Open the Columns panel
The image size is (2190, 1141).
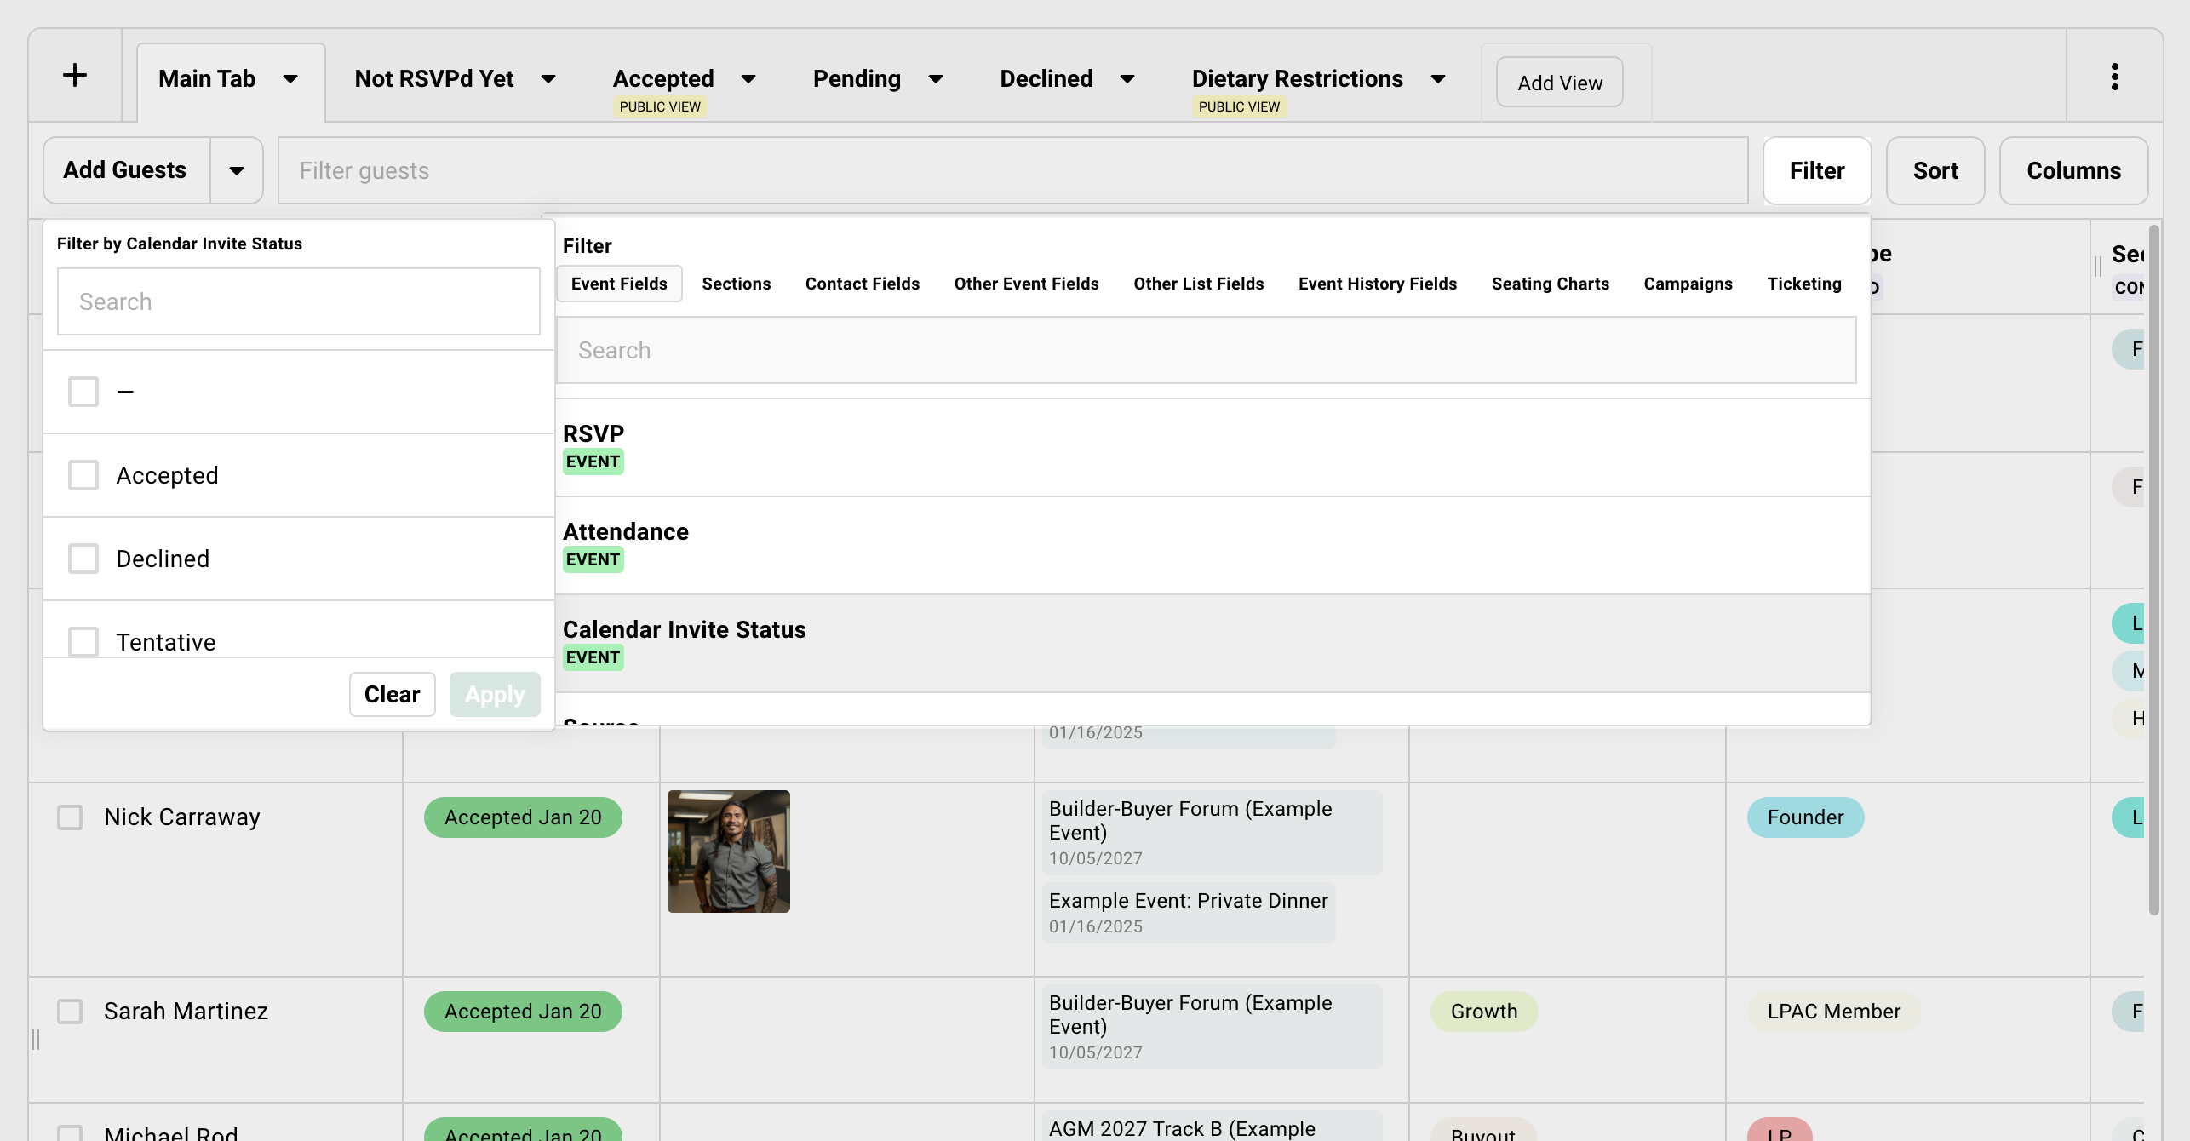[2074, 170]
